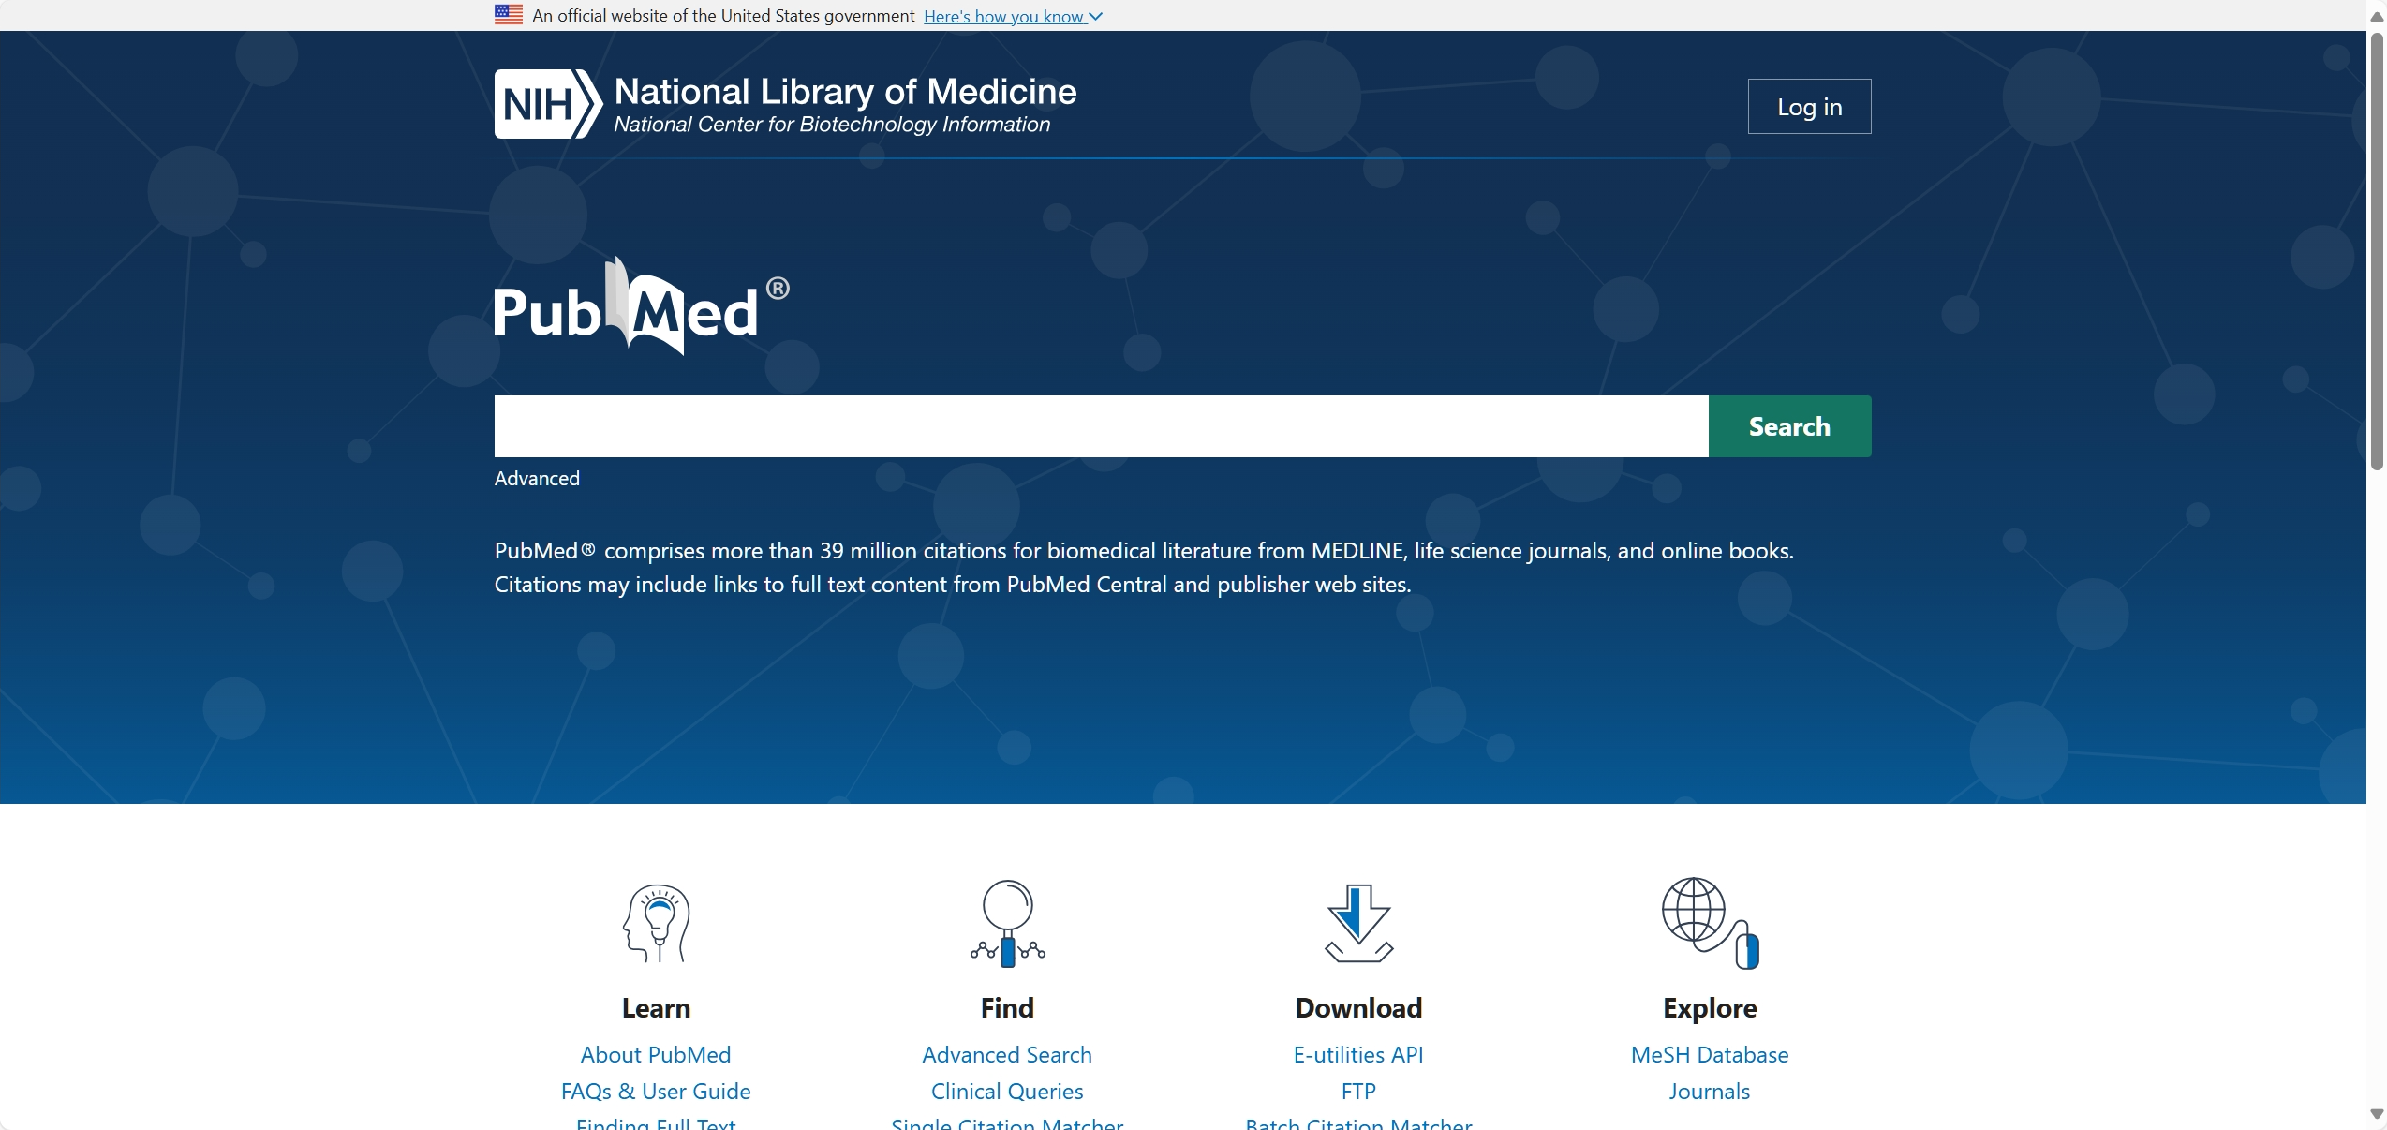
Task: Open About PubMed link
Action: pyautogui.click(x=656, y=1055)
